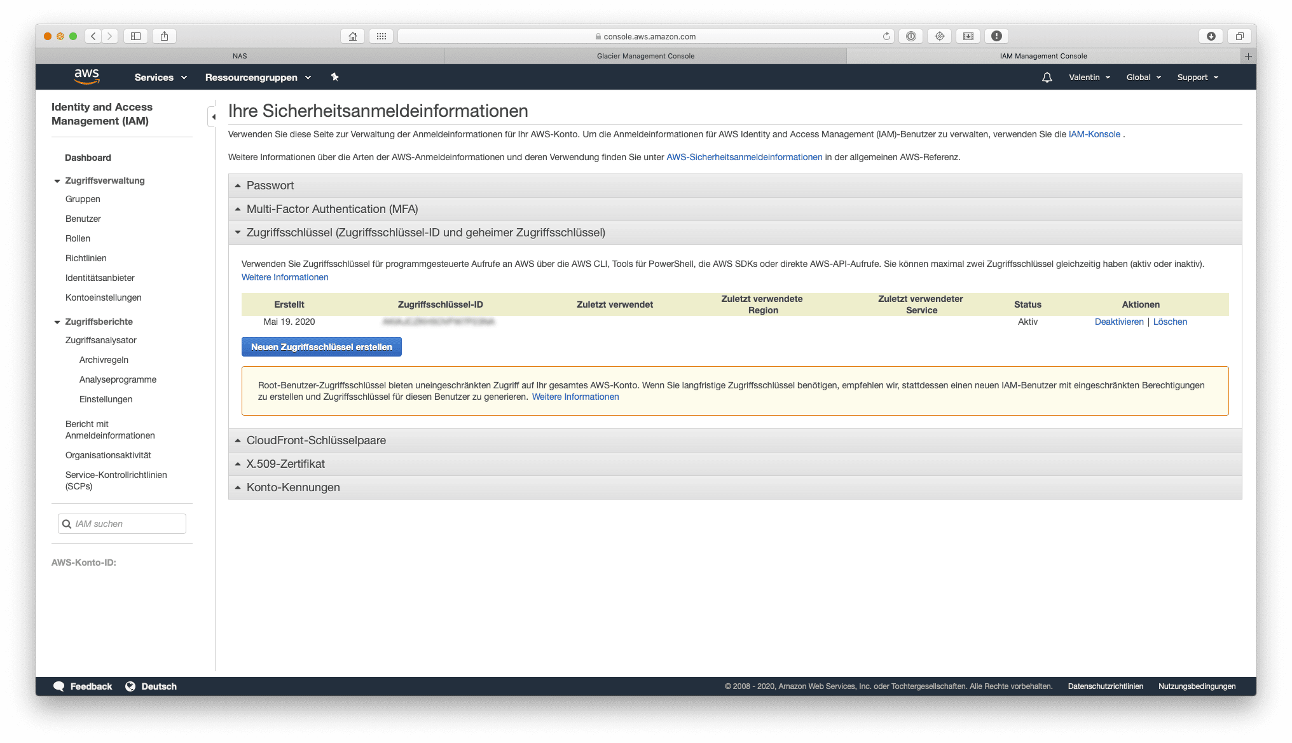The height and width of the screenshot is (743, 1292).
Task: Toggle the Safari sidebar button
Action: (136, 36)
